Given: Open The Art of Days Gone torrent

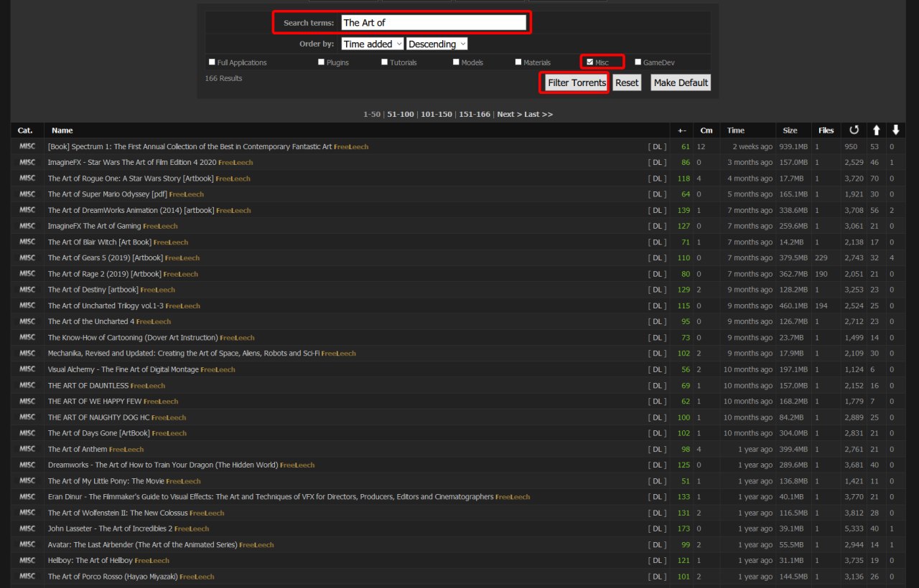Looking at the screenshot, I should pos(99,433).
